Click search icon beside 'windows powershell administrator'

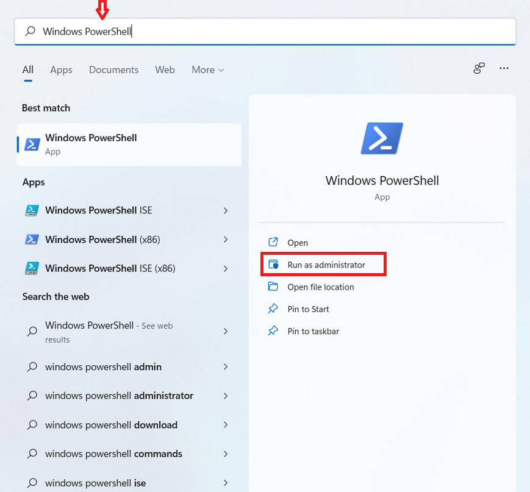32,395
